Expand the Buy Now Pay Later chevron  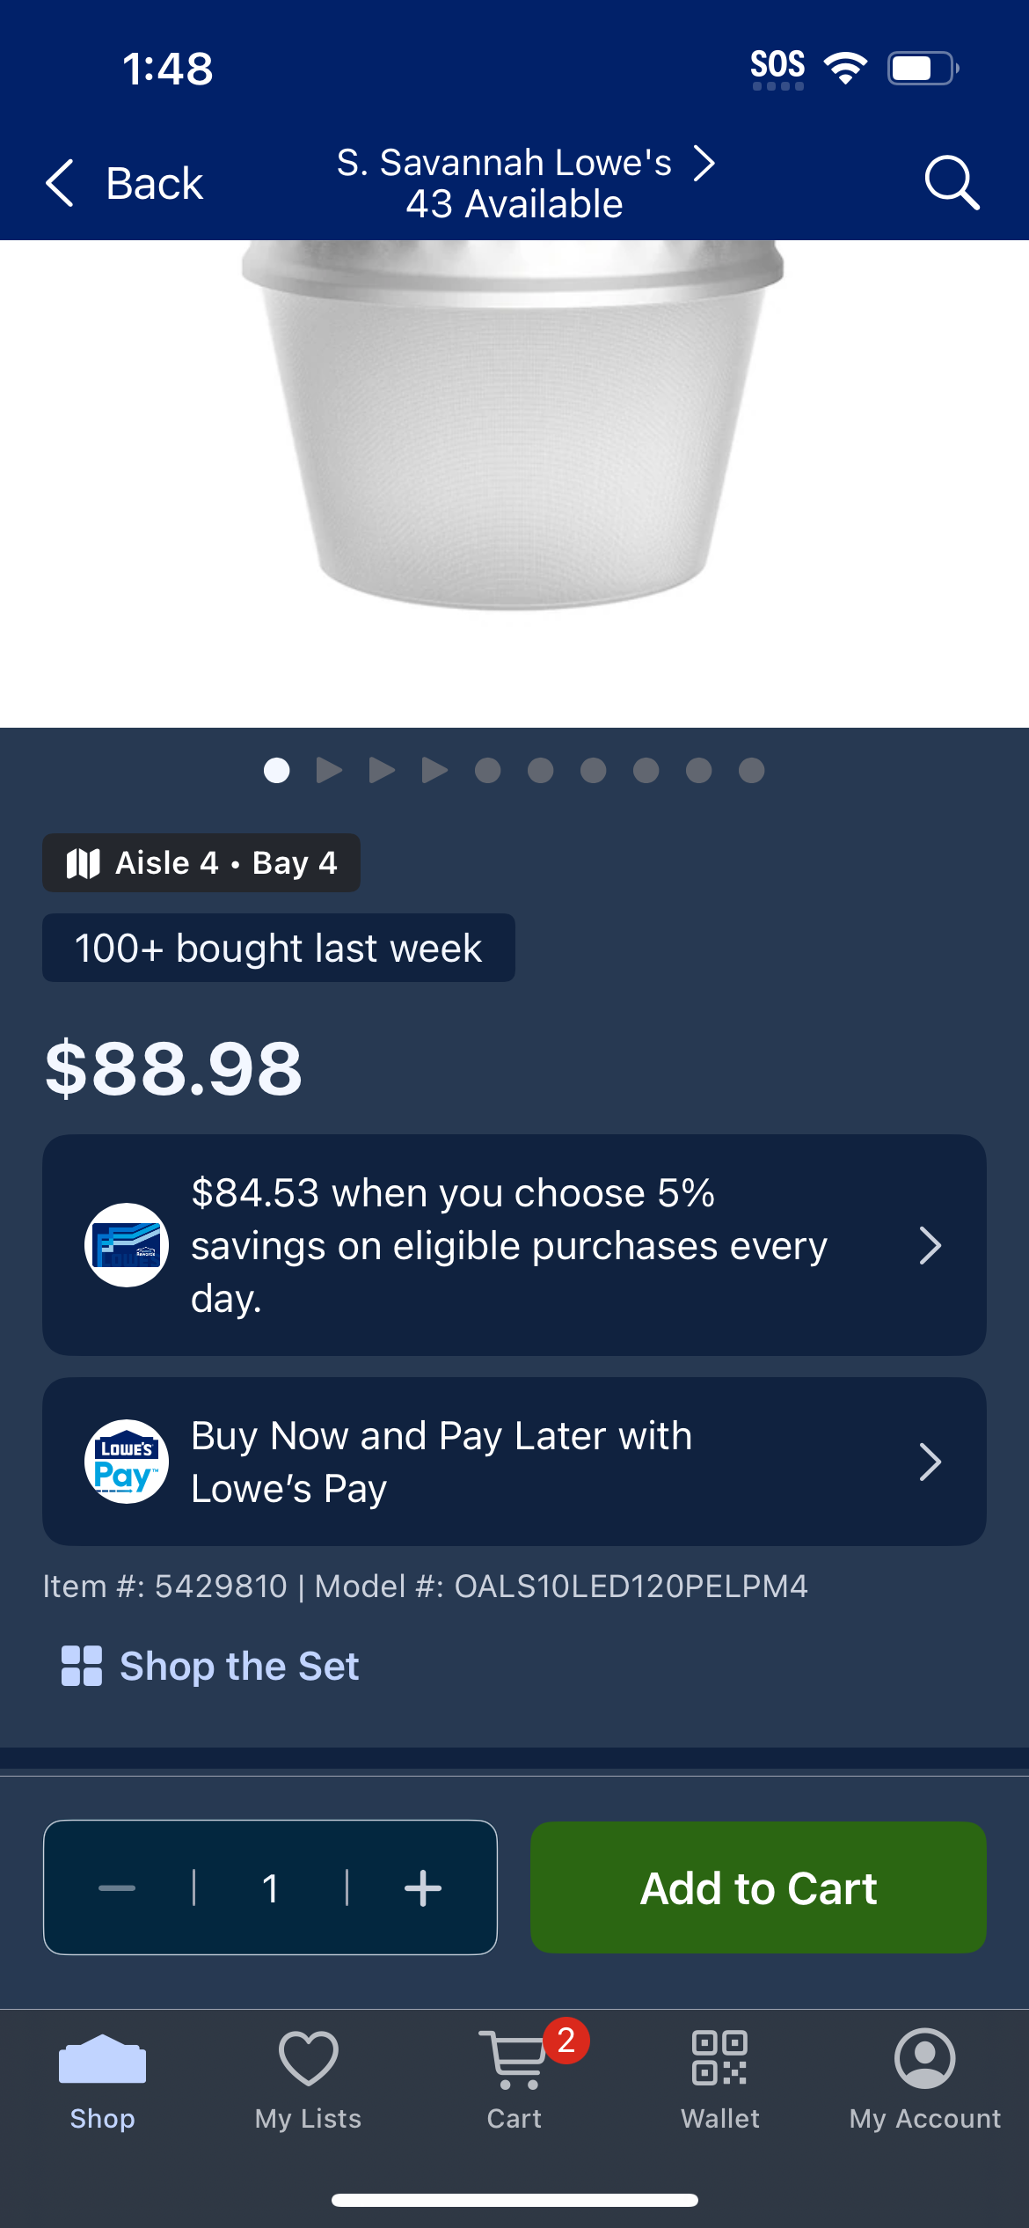tap(930, 1462)
